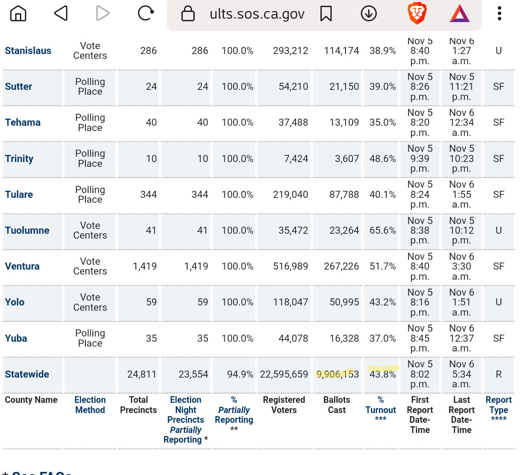
Task: Select Statewide report type R
Action: 499,374
